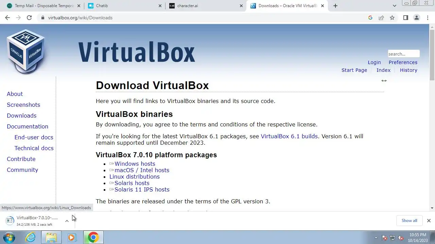Download Solaris 11 IPS hosts package

pyautogui.click(x=142, y=189)
